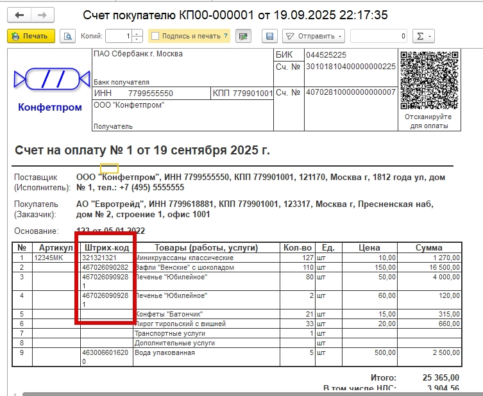
Task: Select account number 40702810000000000007
Action: (351, 92)
